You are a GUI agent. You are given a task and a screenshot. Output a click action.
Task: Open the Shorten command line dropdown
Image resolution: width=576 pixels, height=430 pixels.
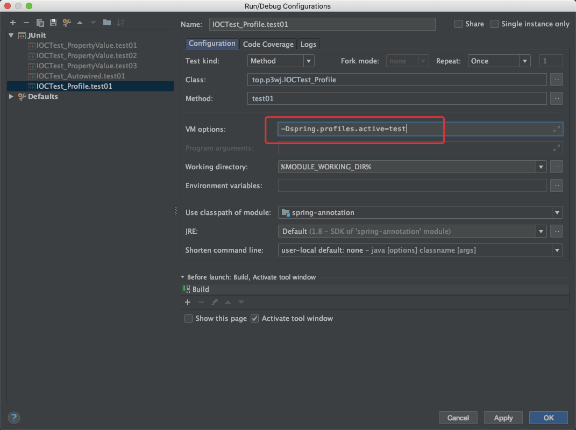[x=557, y=250]
